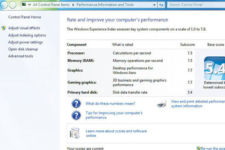Click the Processor row label
225x150 pixels.
click(x=76, y=53)
